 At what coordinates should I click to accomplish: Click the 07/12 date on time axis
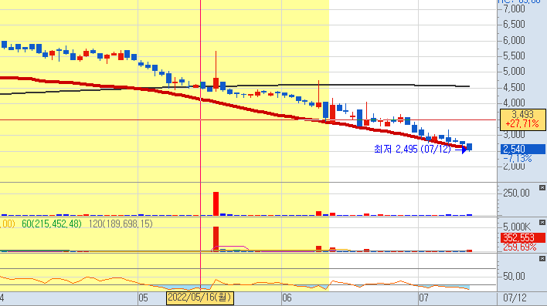(515, 298)
